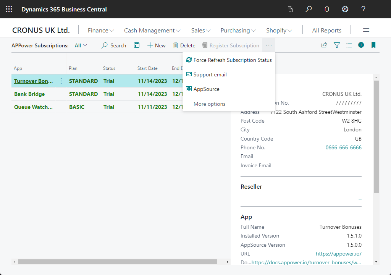Open the app launcher waffle icon
391x275 pixels.
point(9,9)
